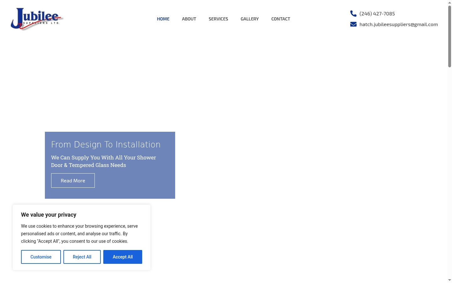Navigate to the Contact page
The width and height of the screenshot is (452, 283).
[281, 19]
